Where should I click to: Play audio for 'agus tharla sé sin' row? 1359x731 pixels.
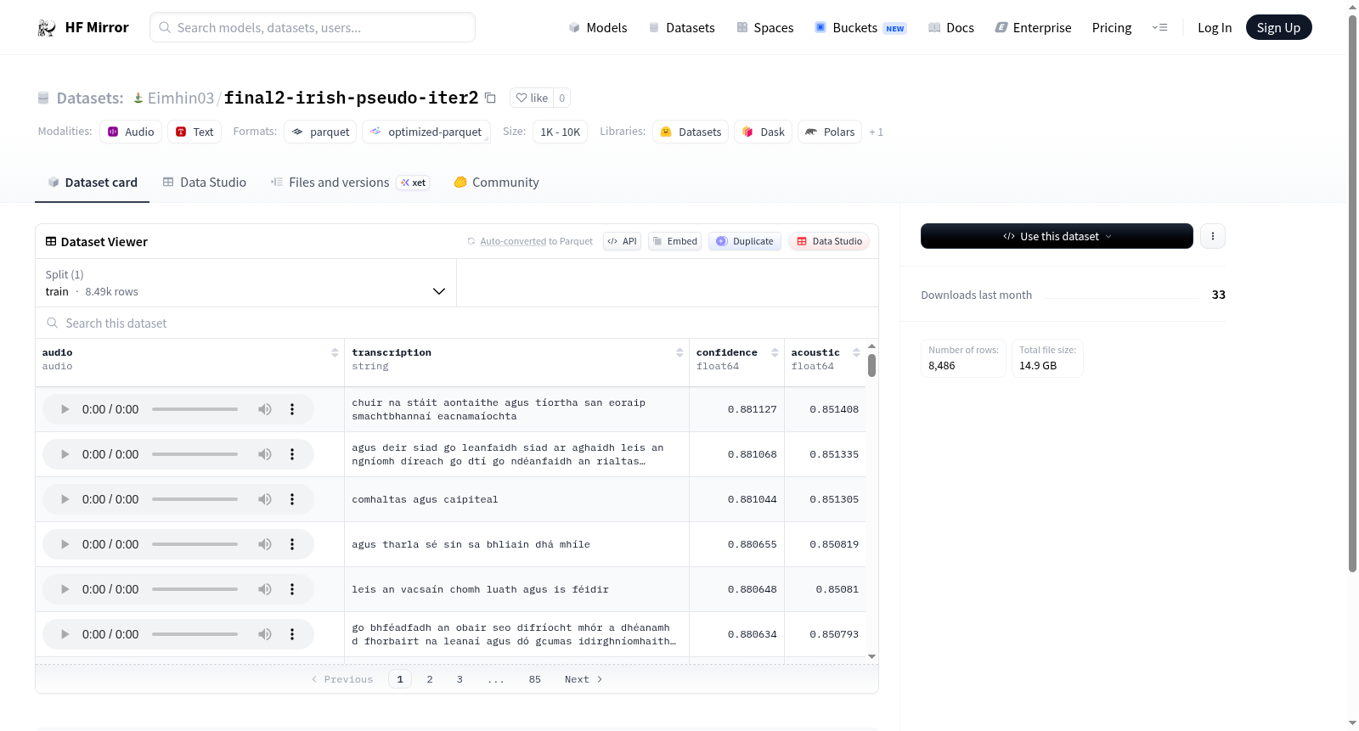[x=65, y=544]
